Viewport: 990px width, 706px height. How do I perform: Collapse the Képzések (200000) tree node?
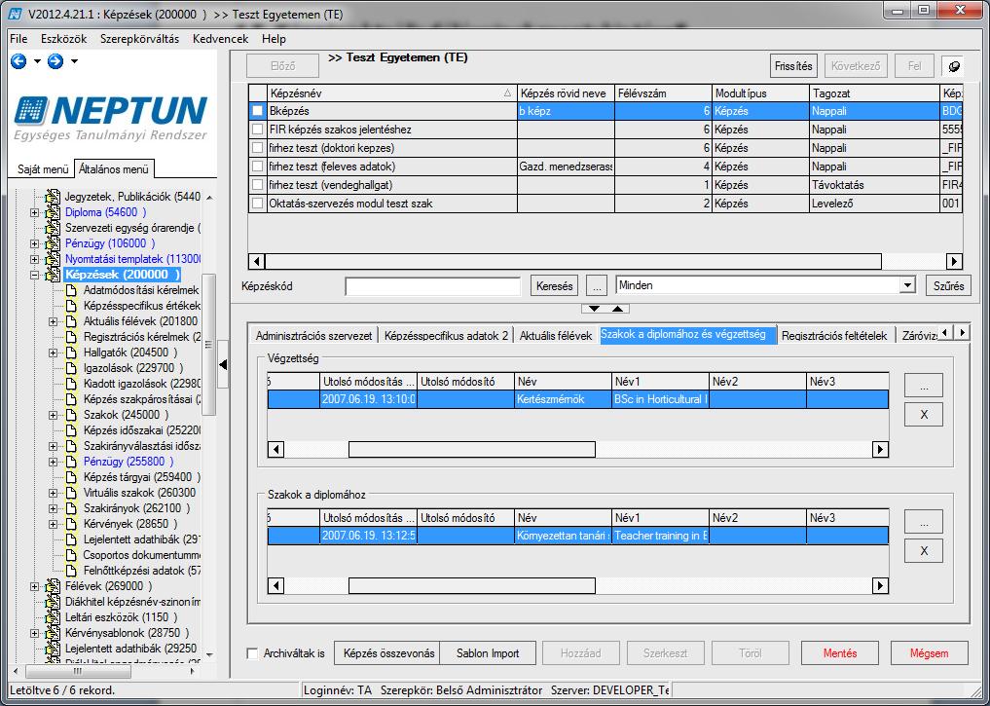click(x=35, y=276)
